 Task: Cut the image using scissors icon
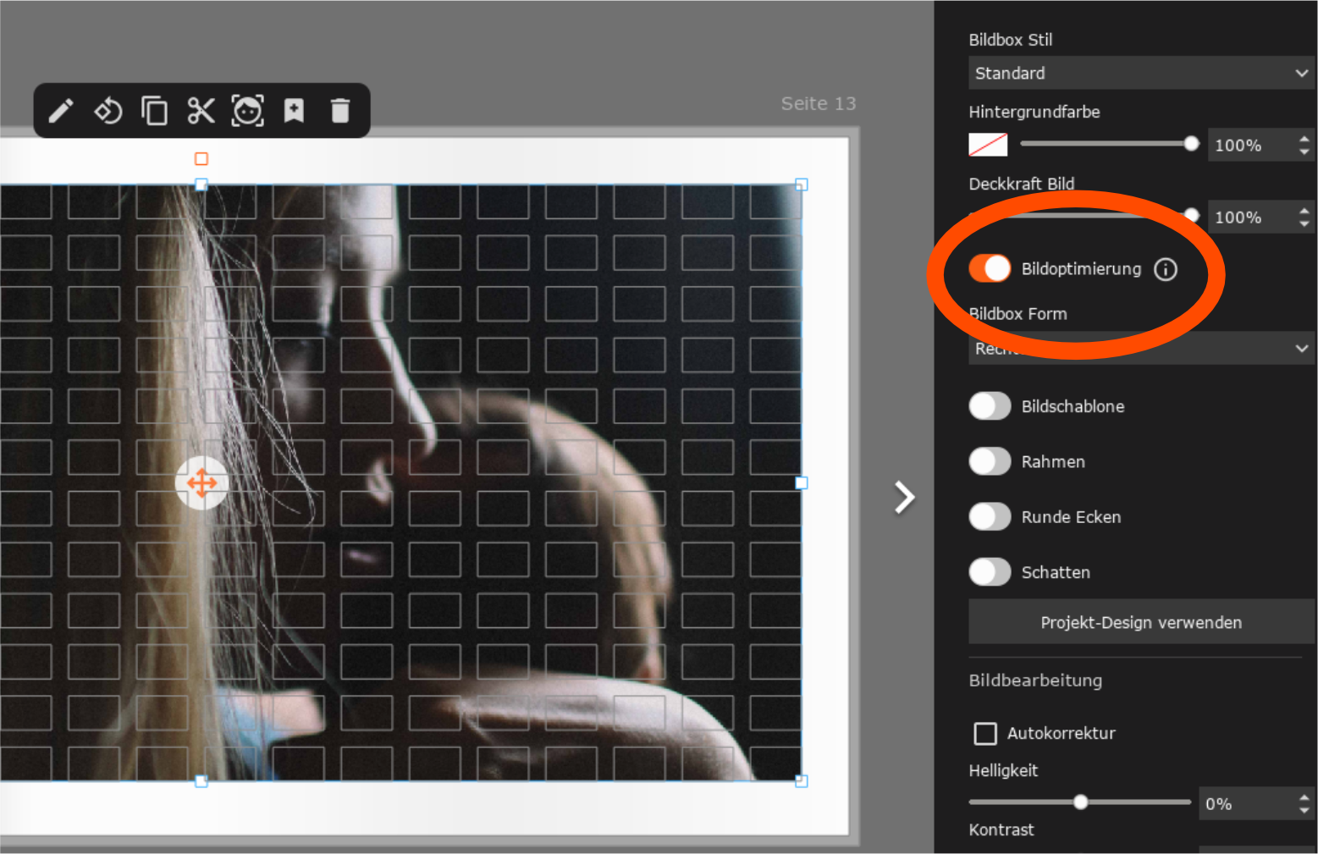[x=201, y=111]
